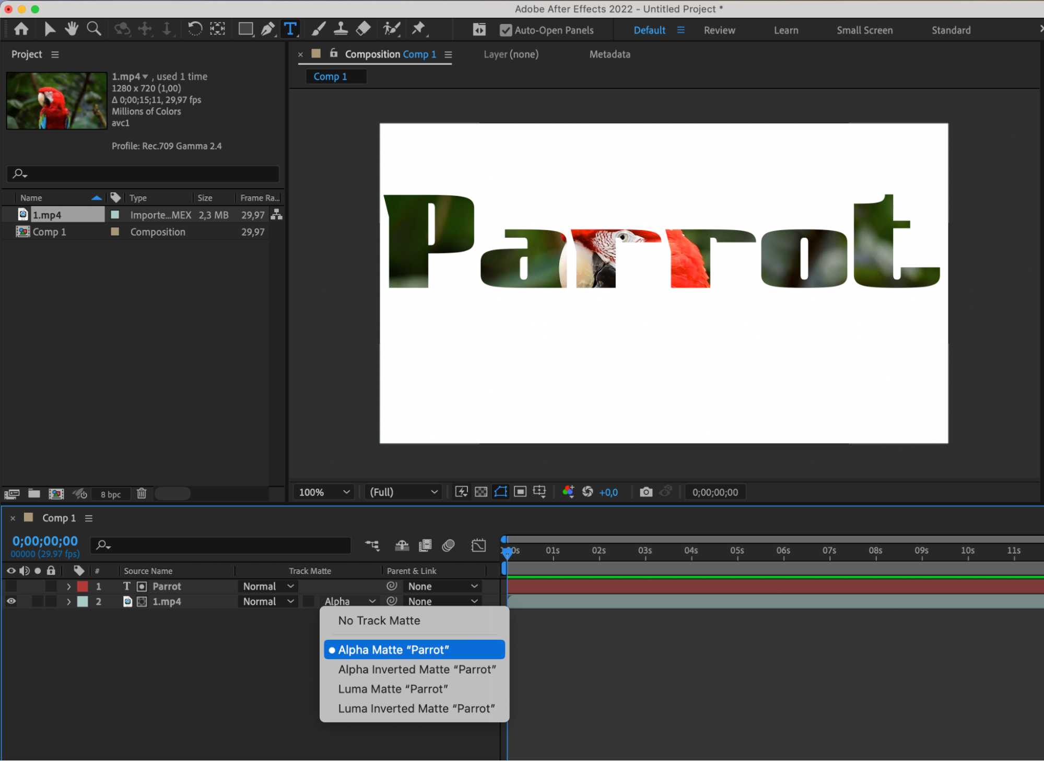Choose Luma Matte "Parrot" option
This screenshot has height=761, width=1044.
click(x=393, y=689)
